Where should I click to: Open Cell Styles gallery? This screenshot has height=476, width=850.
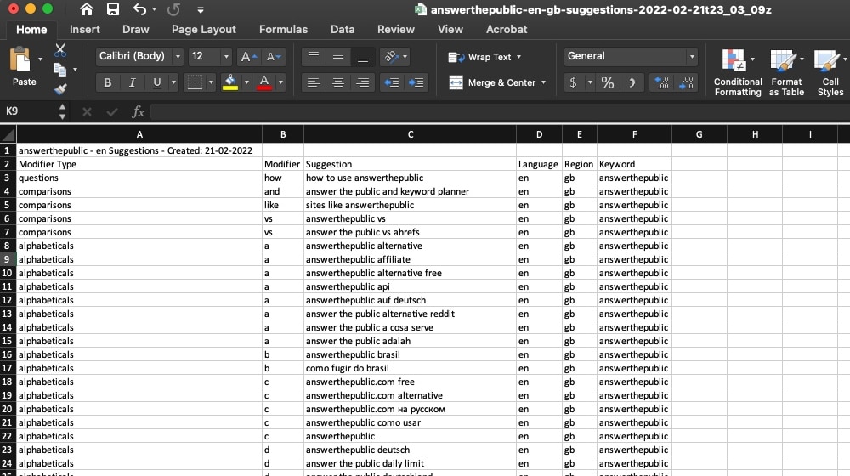coord(830,72)
